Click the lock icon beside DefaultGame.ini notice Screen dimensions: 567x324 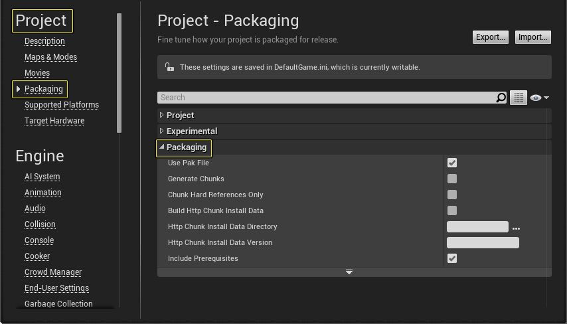[169, 67]
